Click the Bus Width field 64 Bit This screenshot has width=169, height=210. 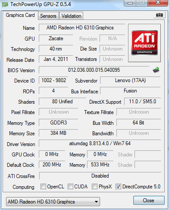click(139, 123)
